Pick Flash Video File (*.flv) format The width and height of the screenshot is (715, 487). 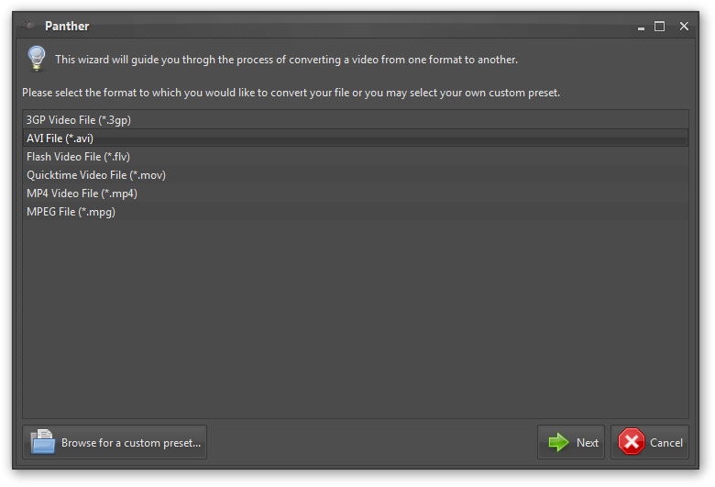point(78,157)
